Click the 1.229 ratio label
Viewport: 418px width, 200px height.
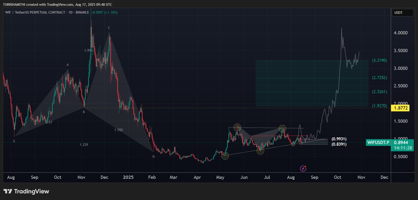84,145
